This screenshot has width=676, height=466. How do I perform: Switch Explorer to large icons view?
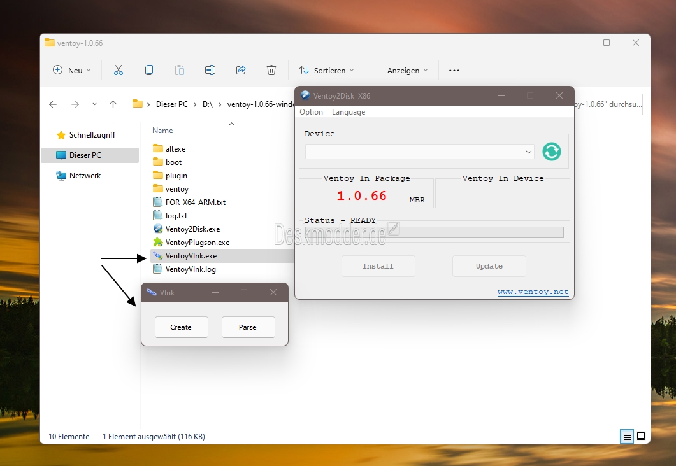click(x=641, y=436)
